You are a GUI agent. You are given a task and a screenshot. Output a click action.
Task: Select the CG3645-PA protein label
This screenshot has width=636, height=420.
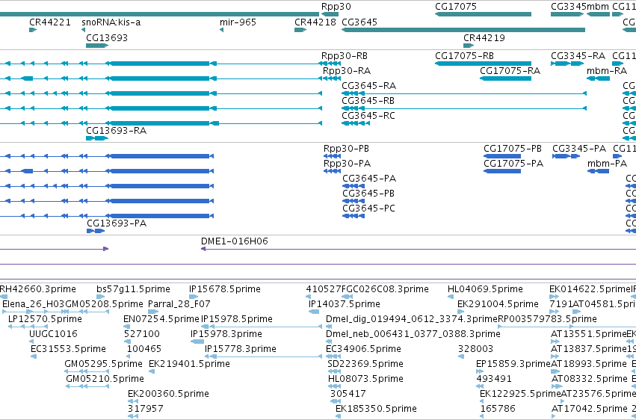click(369, 179)
